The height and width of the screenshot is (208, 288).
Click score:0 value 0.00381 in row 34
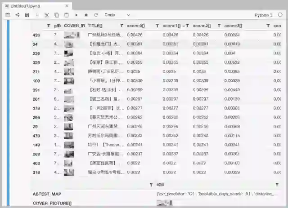click(135, 44)
